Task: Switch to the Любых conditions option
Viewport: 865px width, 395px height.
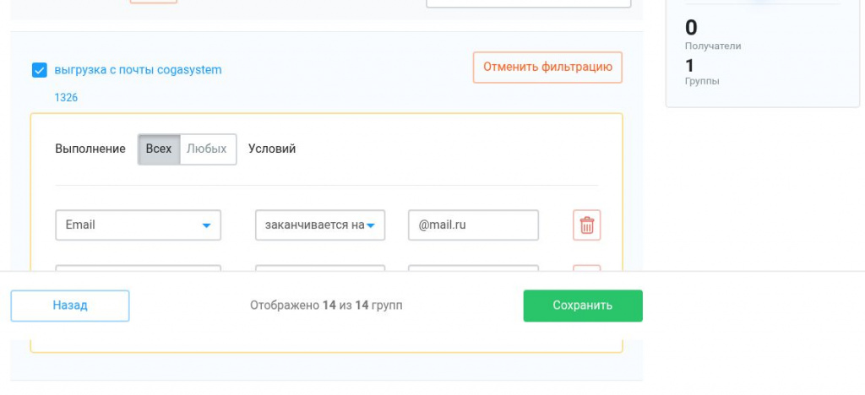Action: click(208, 149)
